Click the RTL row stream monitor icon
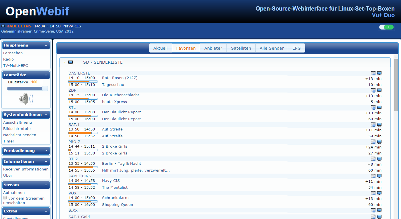Screen dimensions: 401x219 (379, 107)
